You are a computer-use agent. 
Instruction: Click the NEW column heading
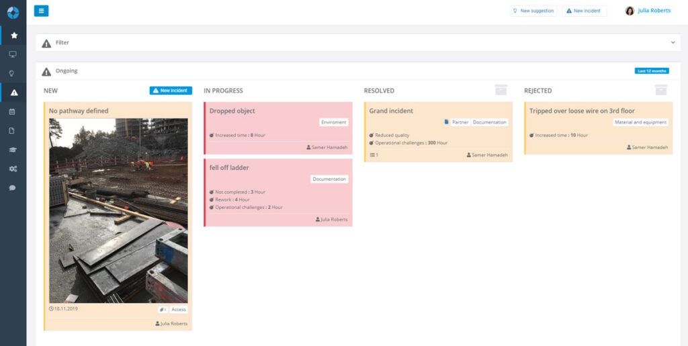coord(50,91)
